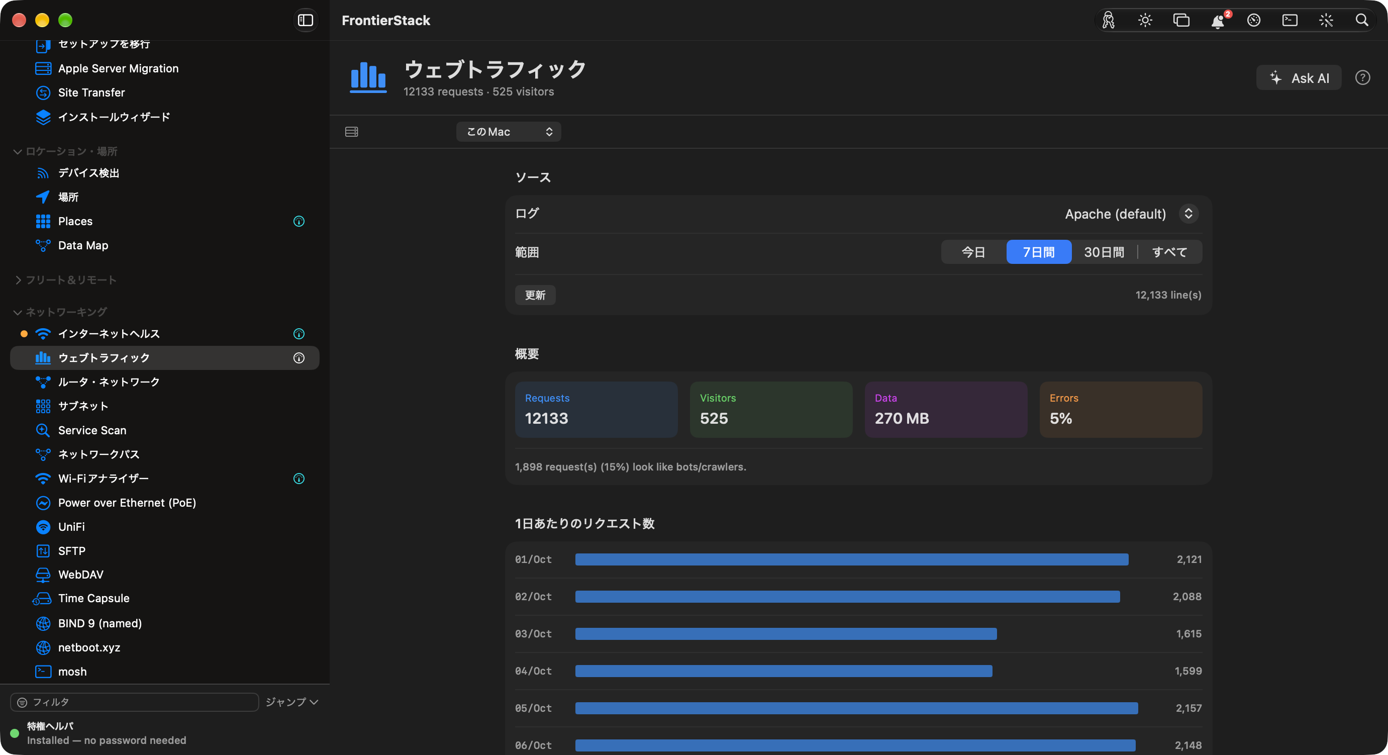1388x755 pixels.
Task: Switch appearance with the sun icon
Action: [x=1144, y=21]
